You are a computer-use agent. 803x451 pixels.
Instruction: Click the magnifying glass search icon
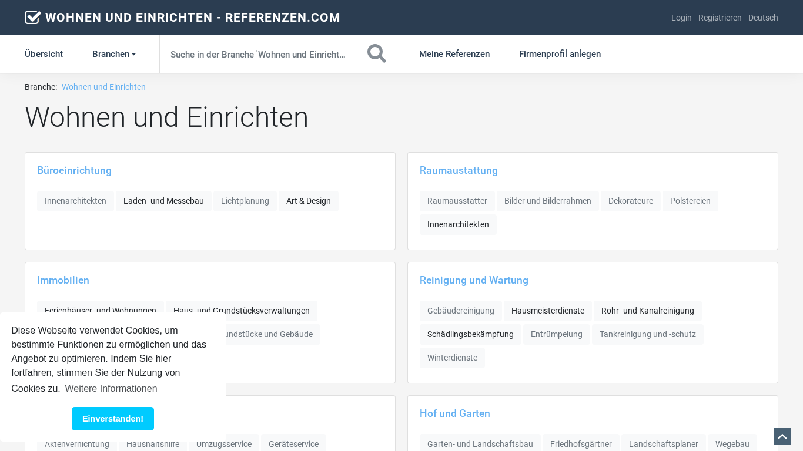pos(377,54)
